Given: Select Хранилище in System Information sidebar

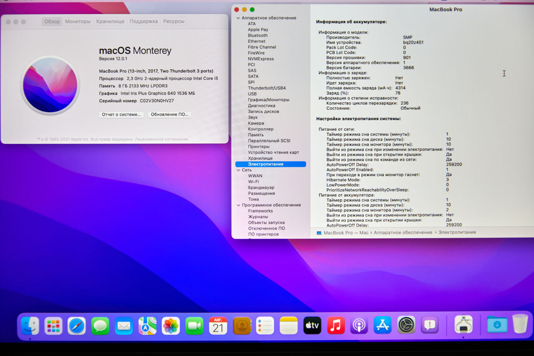Looking at the screenshot, I should point(260,158).
